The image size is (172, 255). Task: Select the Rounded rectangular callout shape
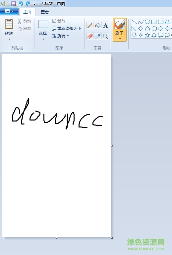[x=160, y=35]
